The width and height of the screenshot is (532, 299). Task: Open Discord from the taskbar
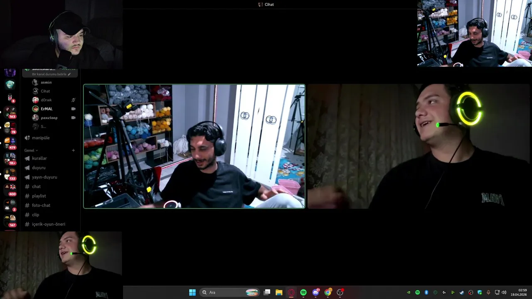click(315, 292)
